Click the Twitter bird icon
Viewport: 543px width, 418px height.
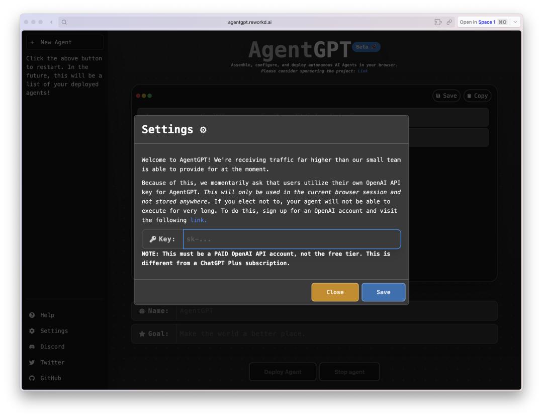point(32,362)
